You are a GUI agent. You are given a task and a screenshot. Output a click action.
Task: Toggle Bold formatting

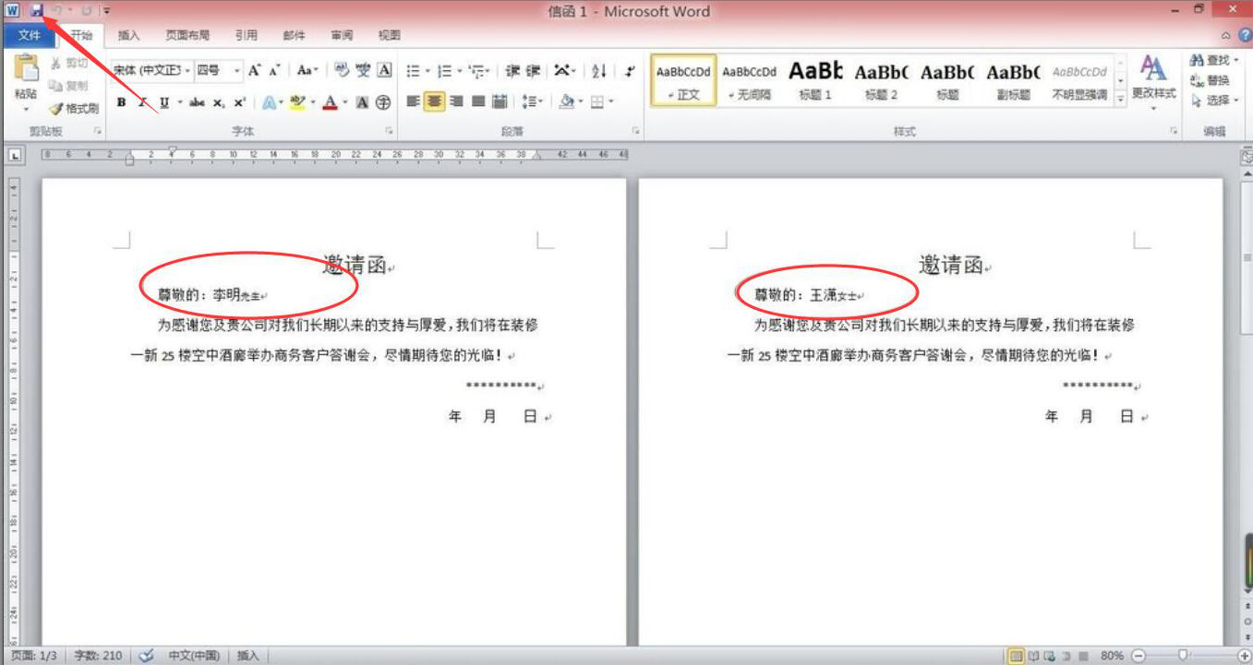click(x=122, y=102)
